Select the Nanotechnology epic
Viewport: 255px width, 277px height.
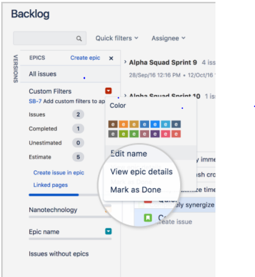(53, 210)
